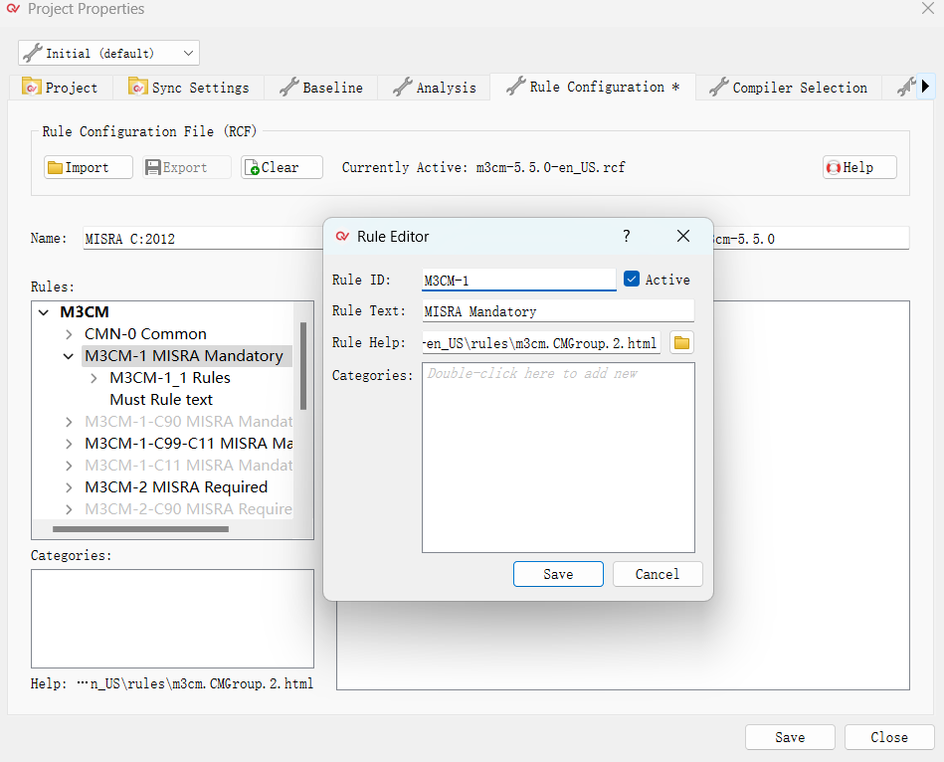Click the Clear button with document icon
The width and height of the screenshot is (944, 762).
[282, 167]
